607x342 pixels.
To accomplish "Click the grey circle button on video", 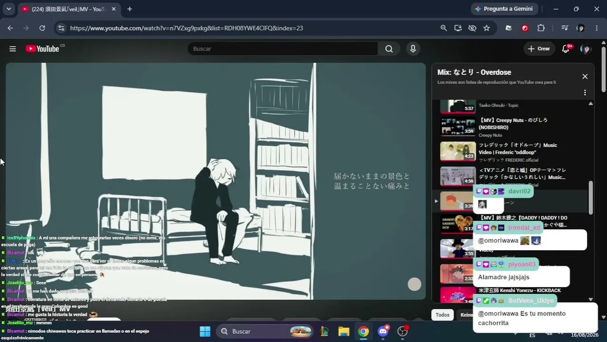I will tap(415, 284).
